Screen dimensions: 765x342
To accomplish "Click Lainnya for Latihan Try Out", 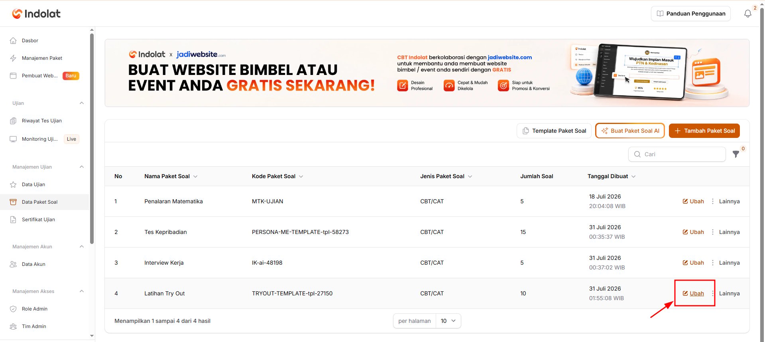I will (x=729, y=293).
